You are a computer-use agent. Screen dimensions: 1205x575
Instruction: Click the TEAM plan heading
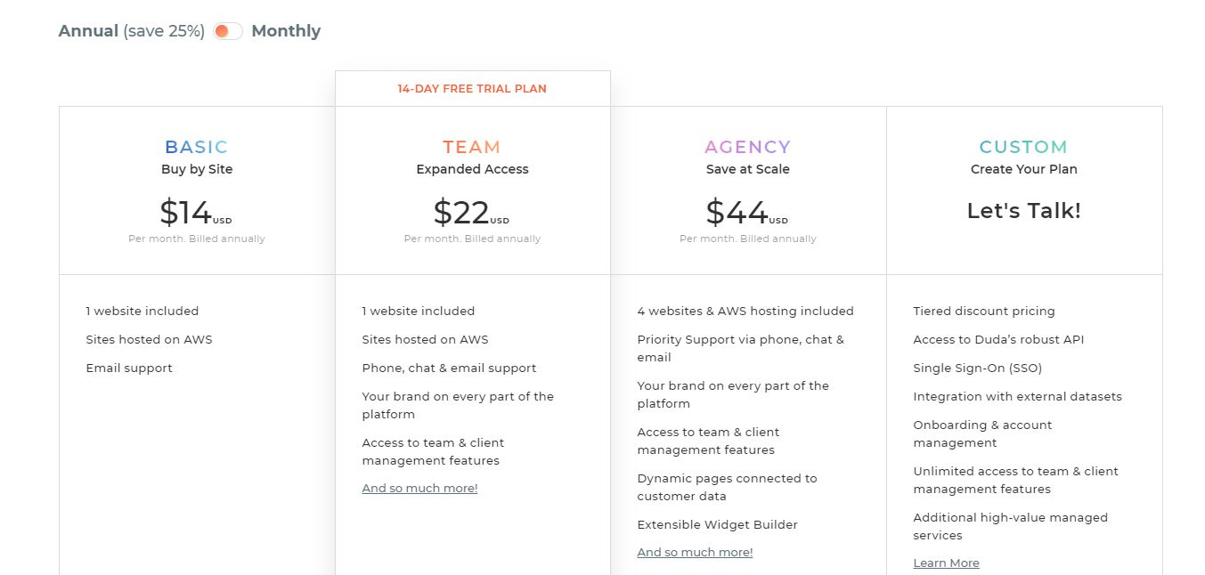[472, 147]
